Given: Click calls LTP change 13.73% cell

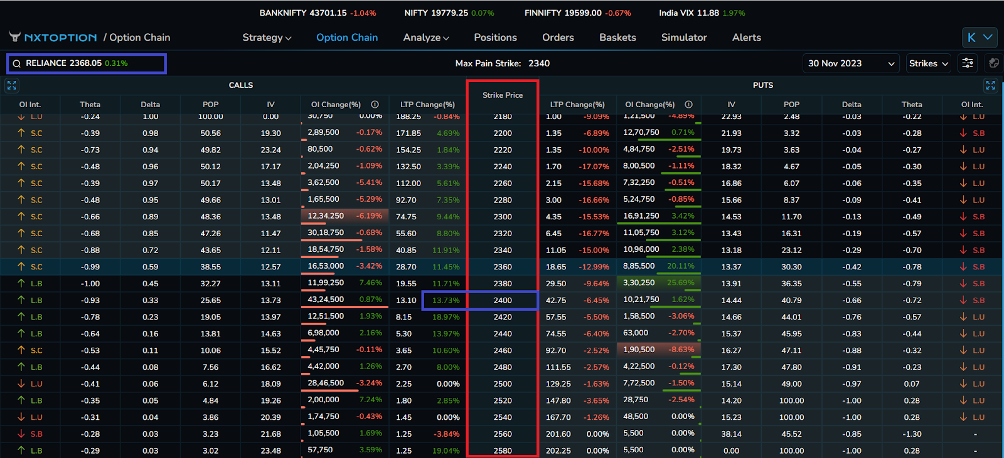Looking at the screenshot, I should [x=446, y=300].
